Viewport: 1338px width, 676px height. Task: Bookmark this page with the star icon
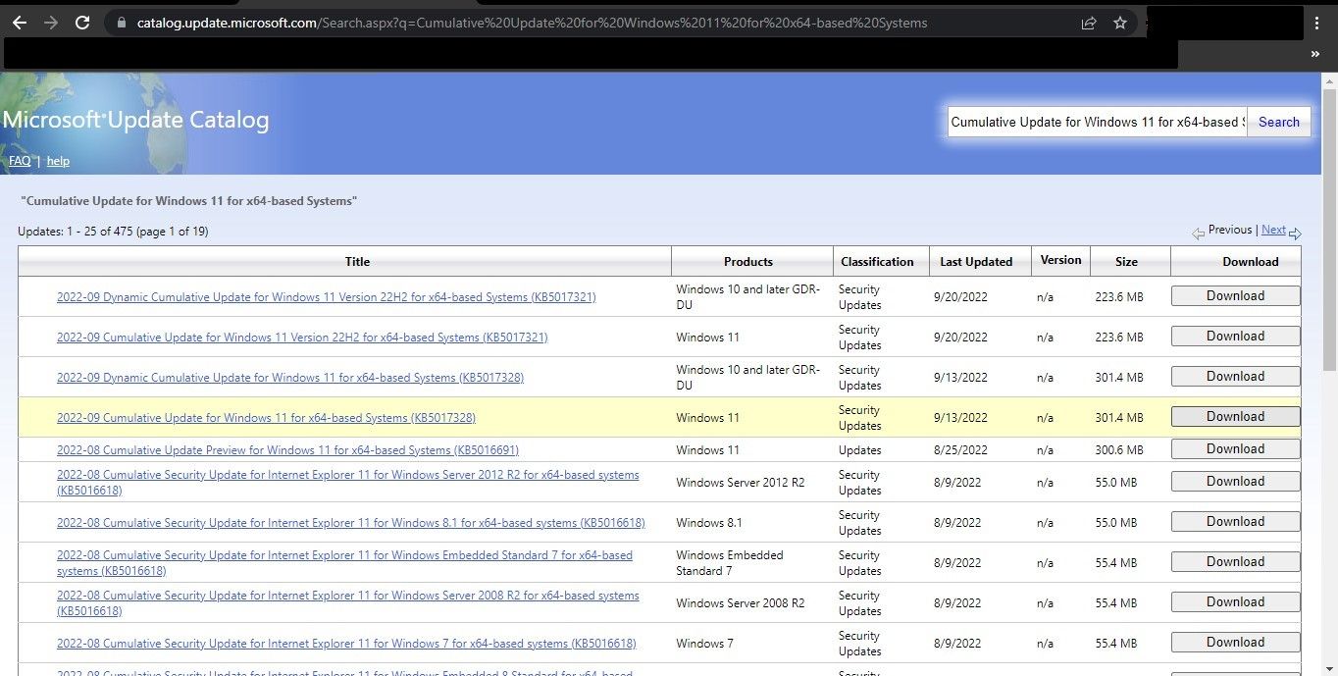(1120, 23)
